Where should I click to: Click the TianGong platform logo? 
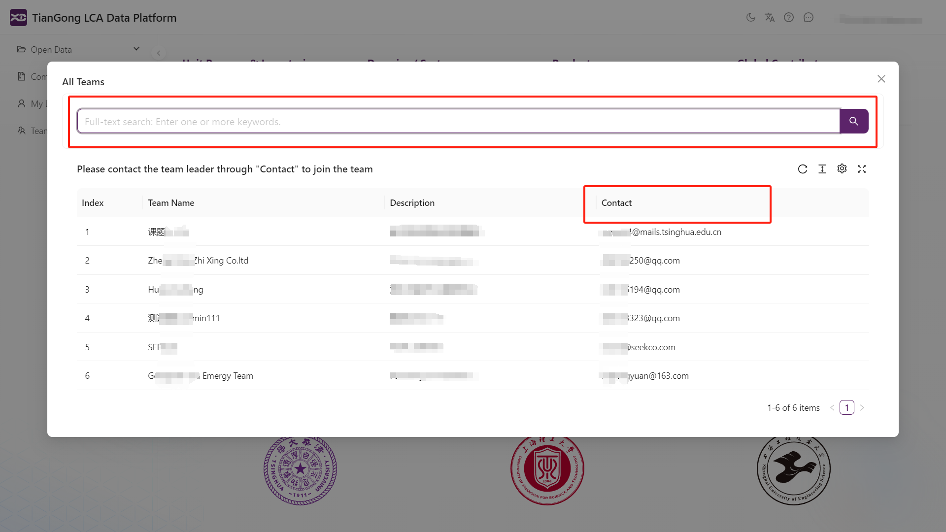(18, 17)
